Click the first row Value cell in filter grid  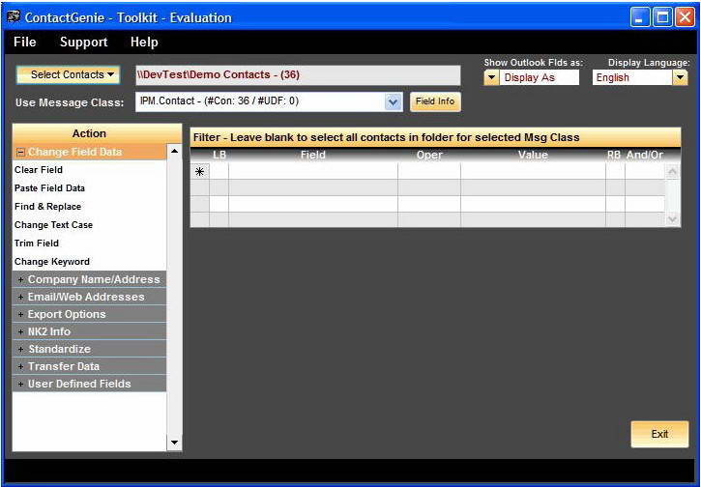pyautogui.click(x=533, y=171)
